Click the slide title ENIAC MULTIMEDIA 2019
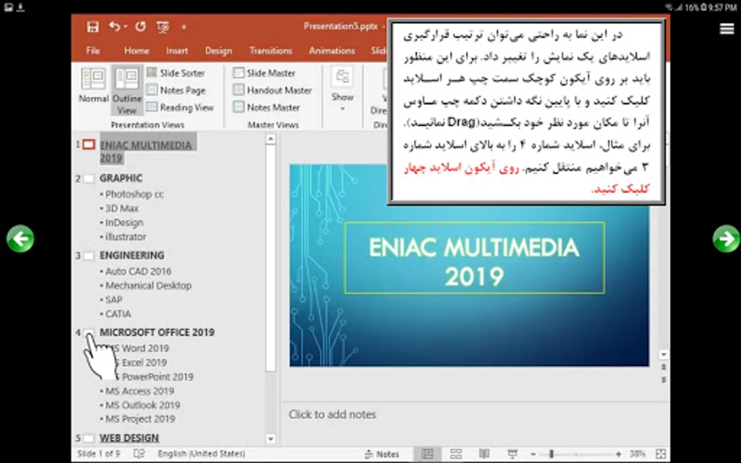 [474, 262]
